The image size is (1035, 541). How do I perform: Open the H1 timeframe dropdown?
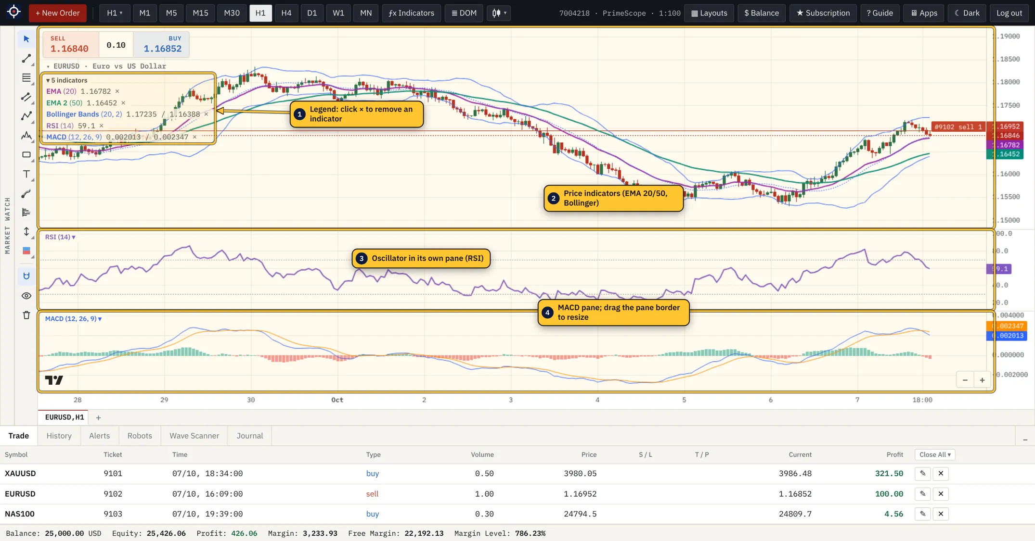tap(115, 13)
